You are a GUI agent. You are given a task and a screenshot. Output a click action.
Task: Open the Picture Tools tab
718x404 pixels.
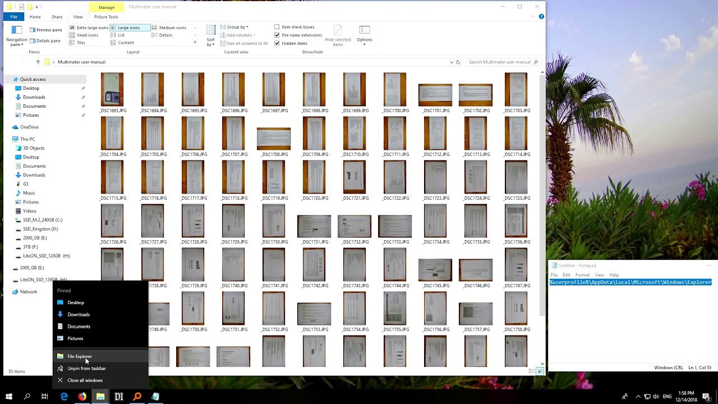coord(106,17)
